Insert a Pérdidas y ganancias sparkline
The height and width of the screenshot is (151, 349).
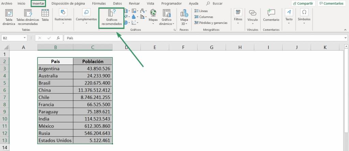click(x=211, y=23)
